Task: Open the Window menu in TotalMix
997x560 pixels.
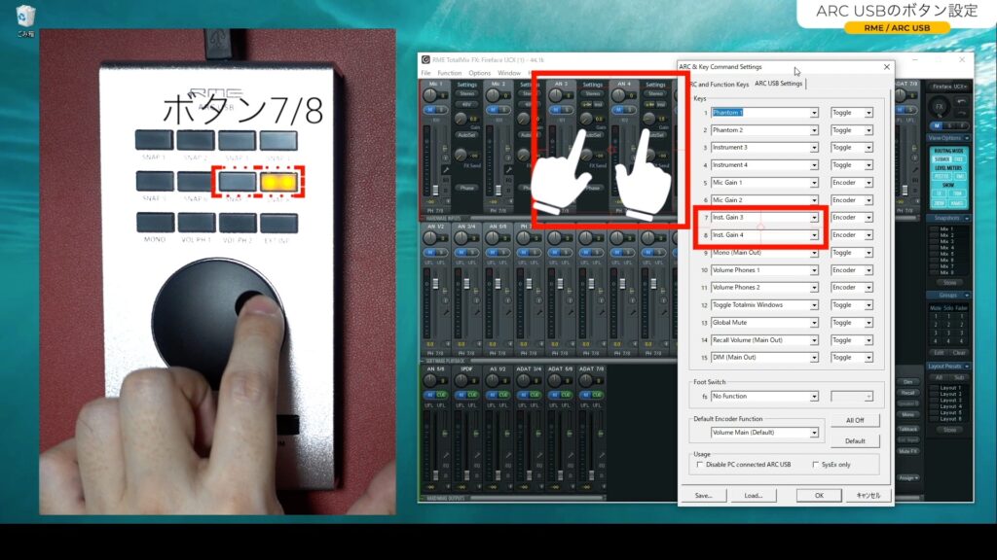Action: pos(508,73)
